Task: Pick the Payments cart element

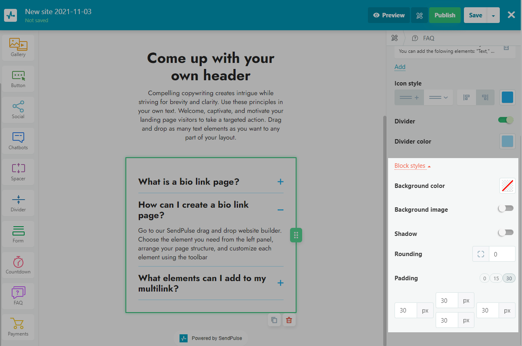Action: [x=18, y=327]
